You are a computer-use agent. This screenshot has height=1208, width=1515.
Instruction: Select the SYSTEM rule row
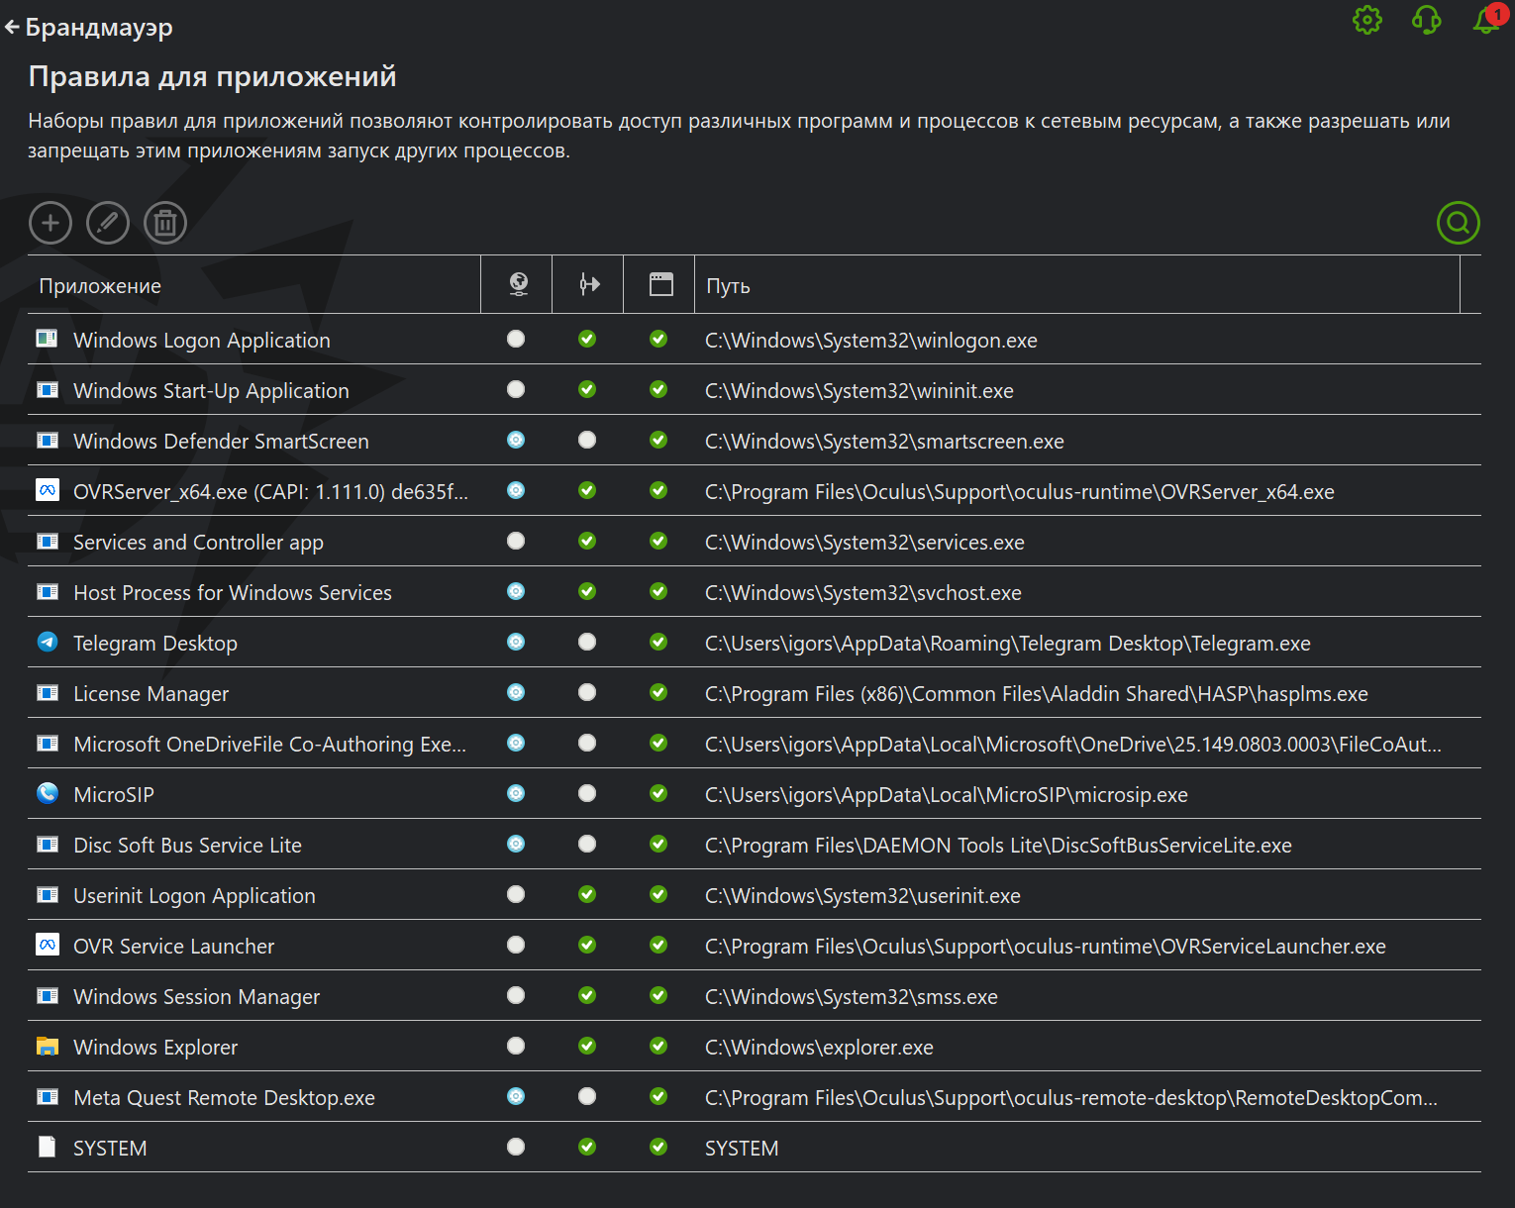[x=755, y=1148]
